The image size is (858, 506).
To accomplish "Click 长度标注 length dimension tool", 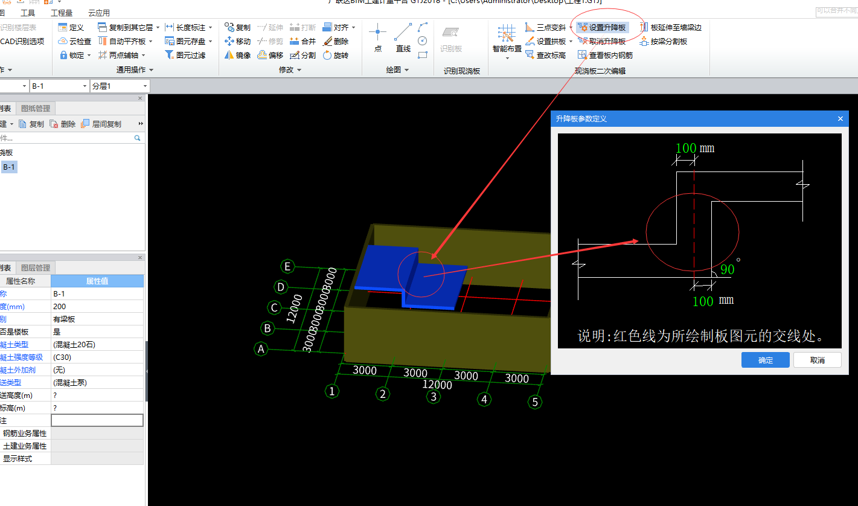I will point(185,27).
